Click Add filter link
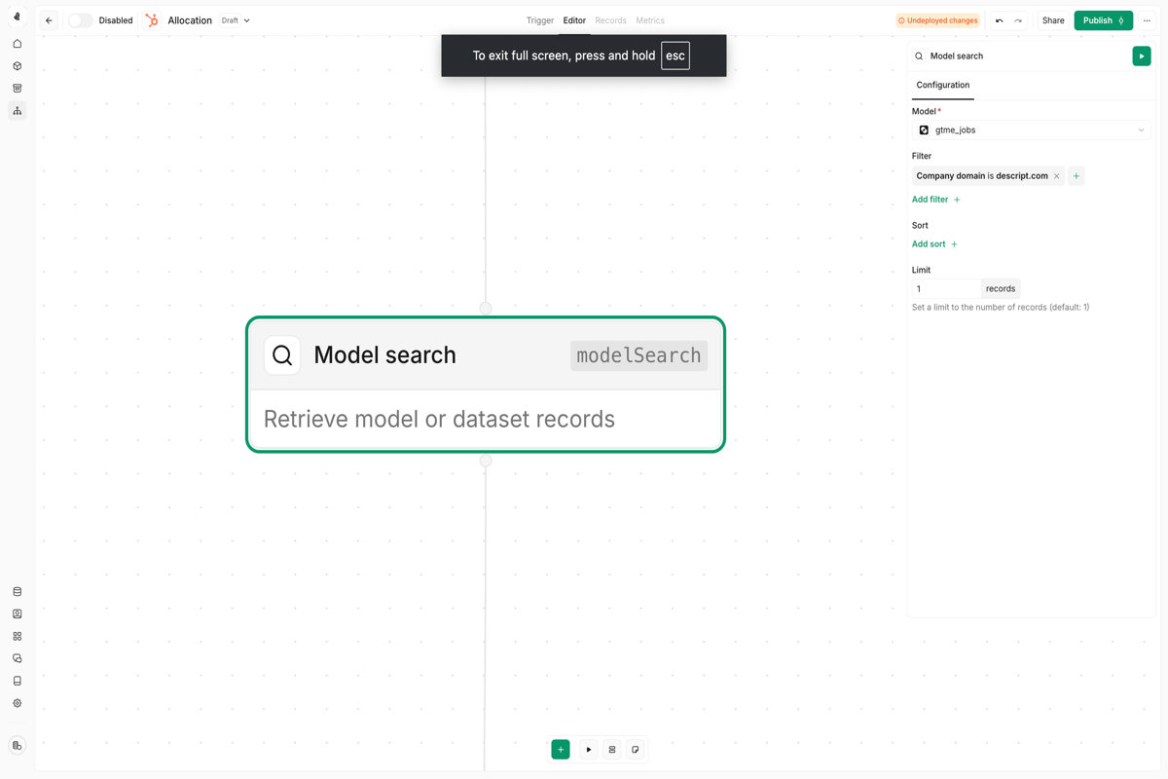This screenshot has width=1168, height=779. (936, 200)
